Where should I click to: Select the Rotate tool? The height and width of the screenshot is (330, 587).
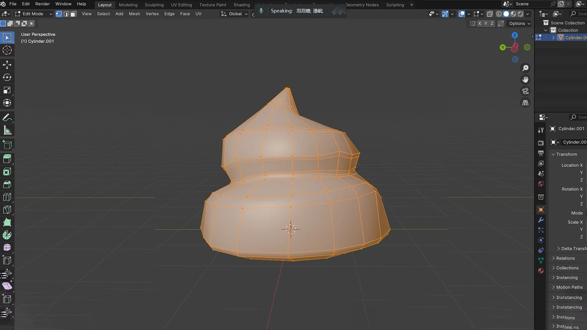(7, 77)
